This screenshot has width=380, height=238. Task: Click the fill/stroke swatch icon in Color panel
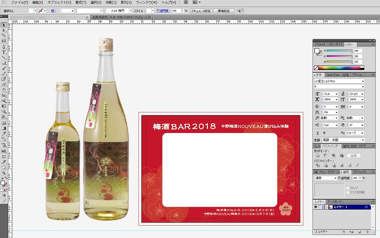click(x=318, y=52)
